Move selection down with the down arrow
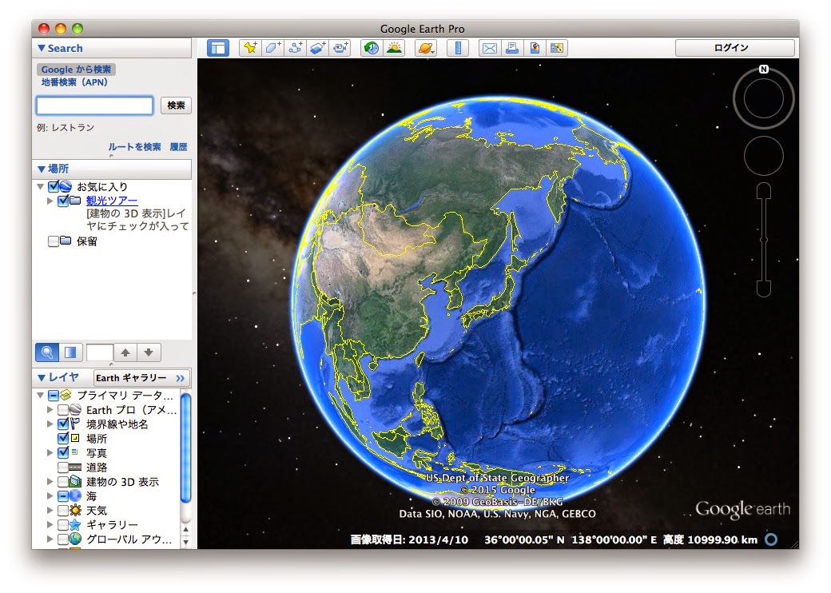This screenshot has height=593, width=831. (x=149, y=352)
